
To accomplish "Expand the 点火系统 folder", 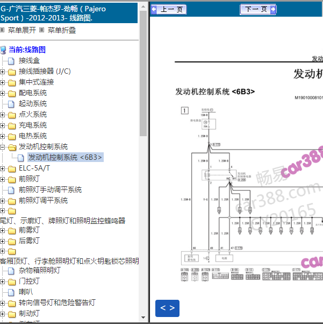I will tap(2, 115).
